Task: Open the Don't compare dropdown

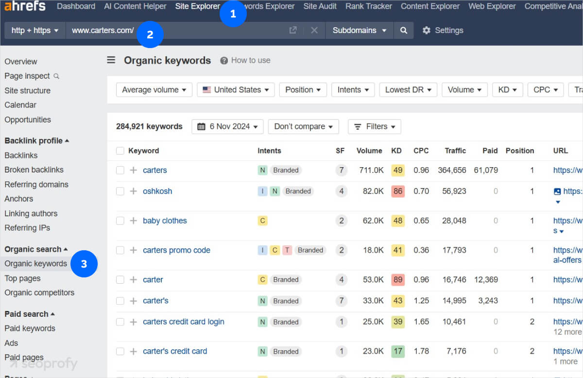Action: [304, 126]
